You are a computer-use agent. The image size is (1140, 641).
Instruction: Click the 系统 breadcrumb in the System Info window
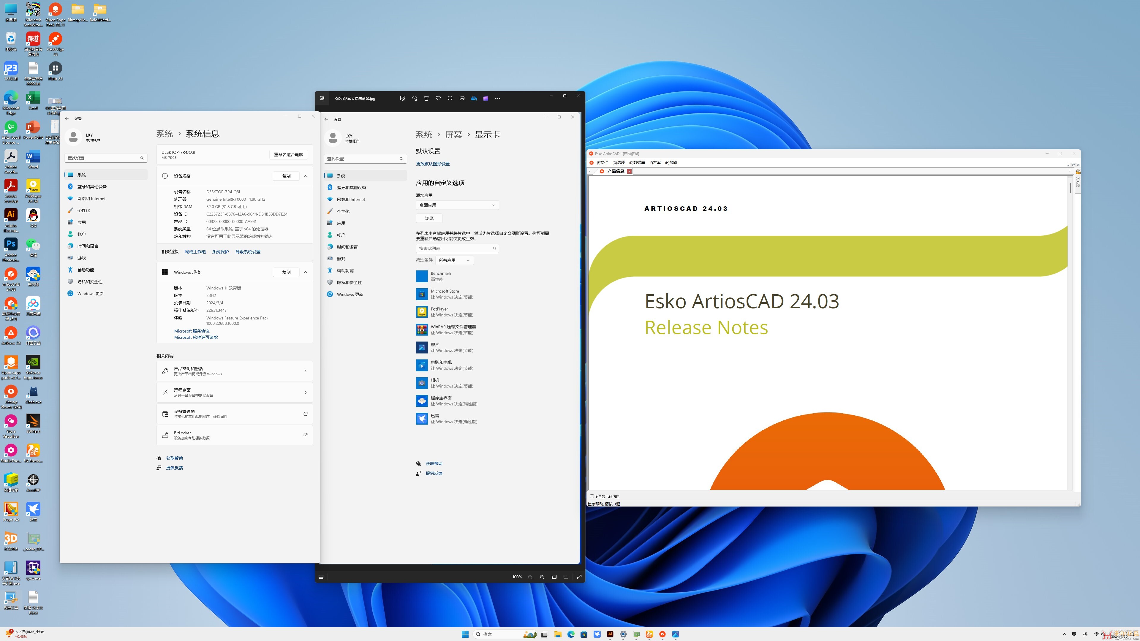point(164,134)
